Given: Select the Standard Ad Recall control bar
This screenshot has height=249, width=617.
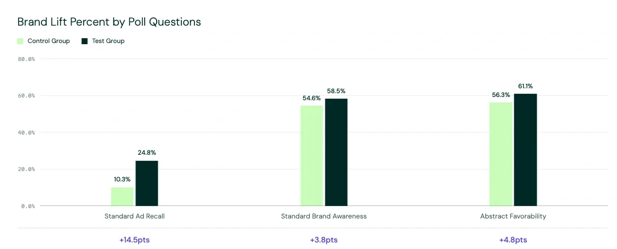Looking at the screenshot, I should (x=122, y=196).
